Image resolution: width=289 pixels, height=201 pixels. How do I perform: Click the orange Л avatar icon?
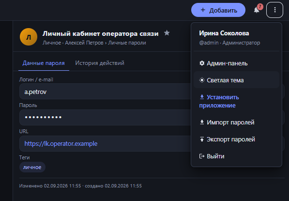click(29, 37)
